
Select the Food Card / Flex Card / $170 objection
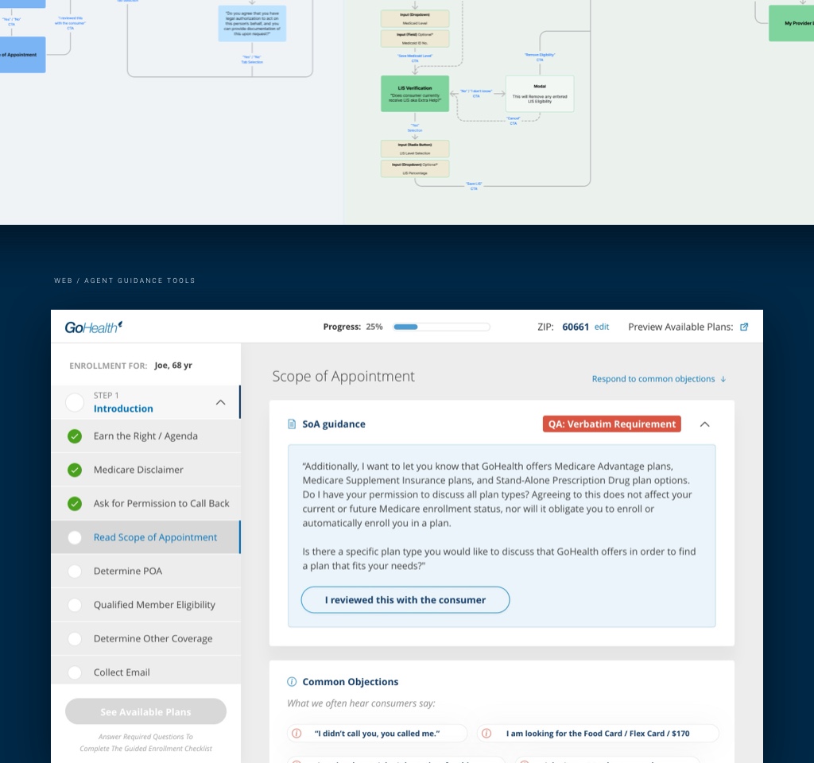pos(598,734)
